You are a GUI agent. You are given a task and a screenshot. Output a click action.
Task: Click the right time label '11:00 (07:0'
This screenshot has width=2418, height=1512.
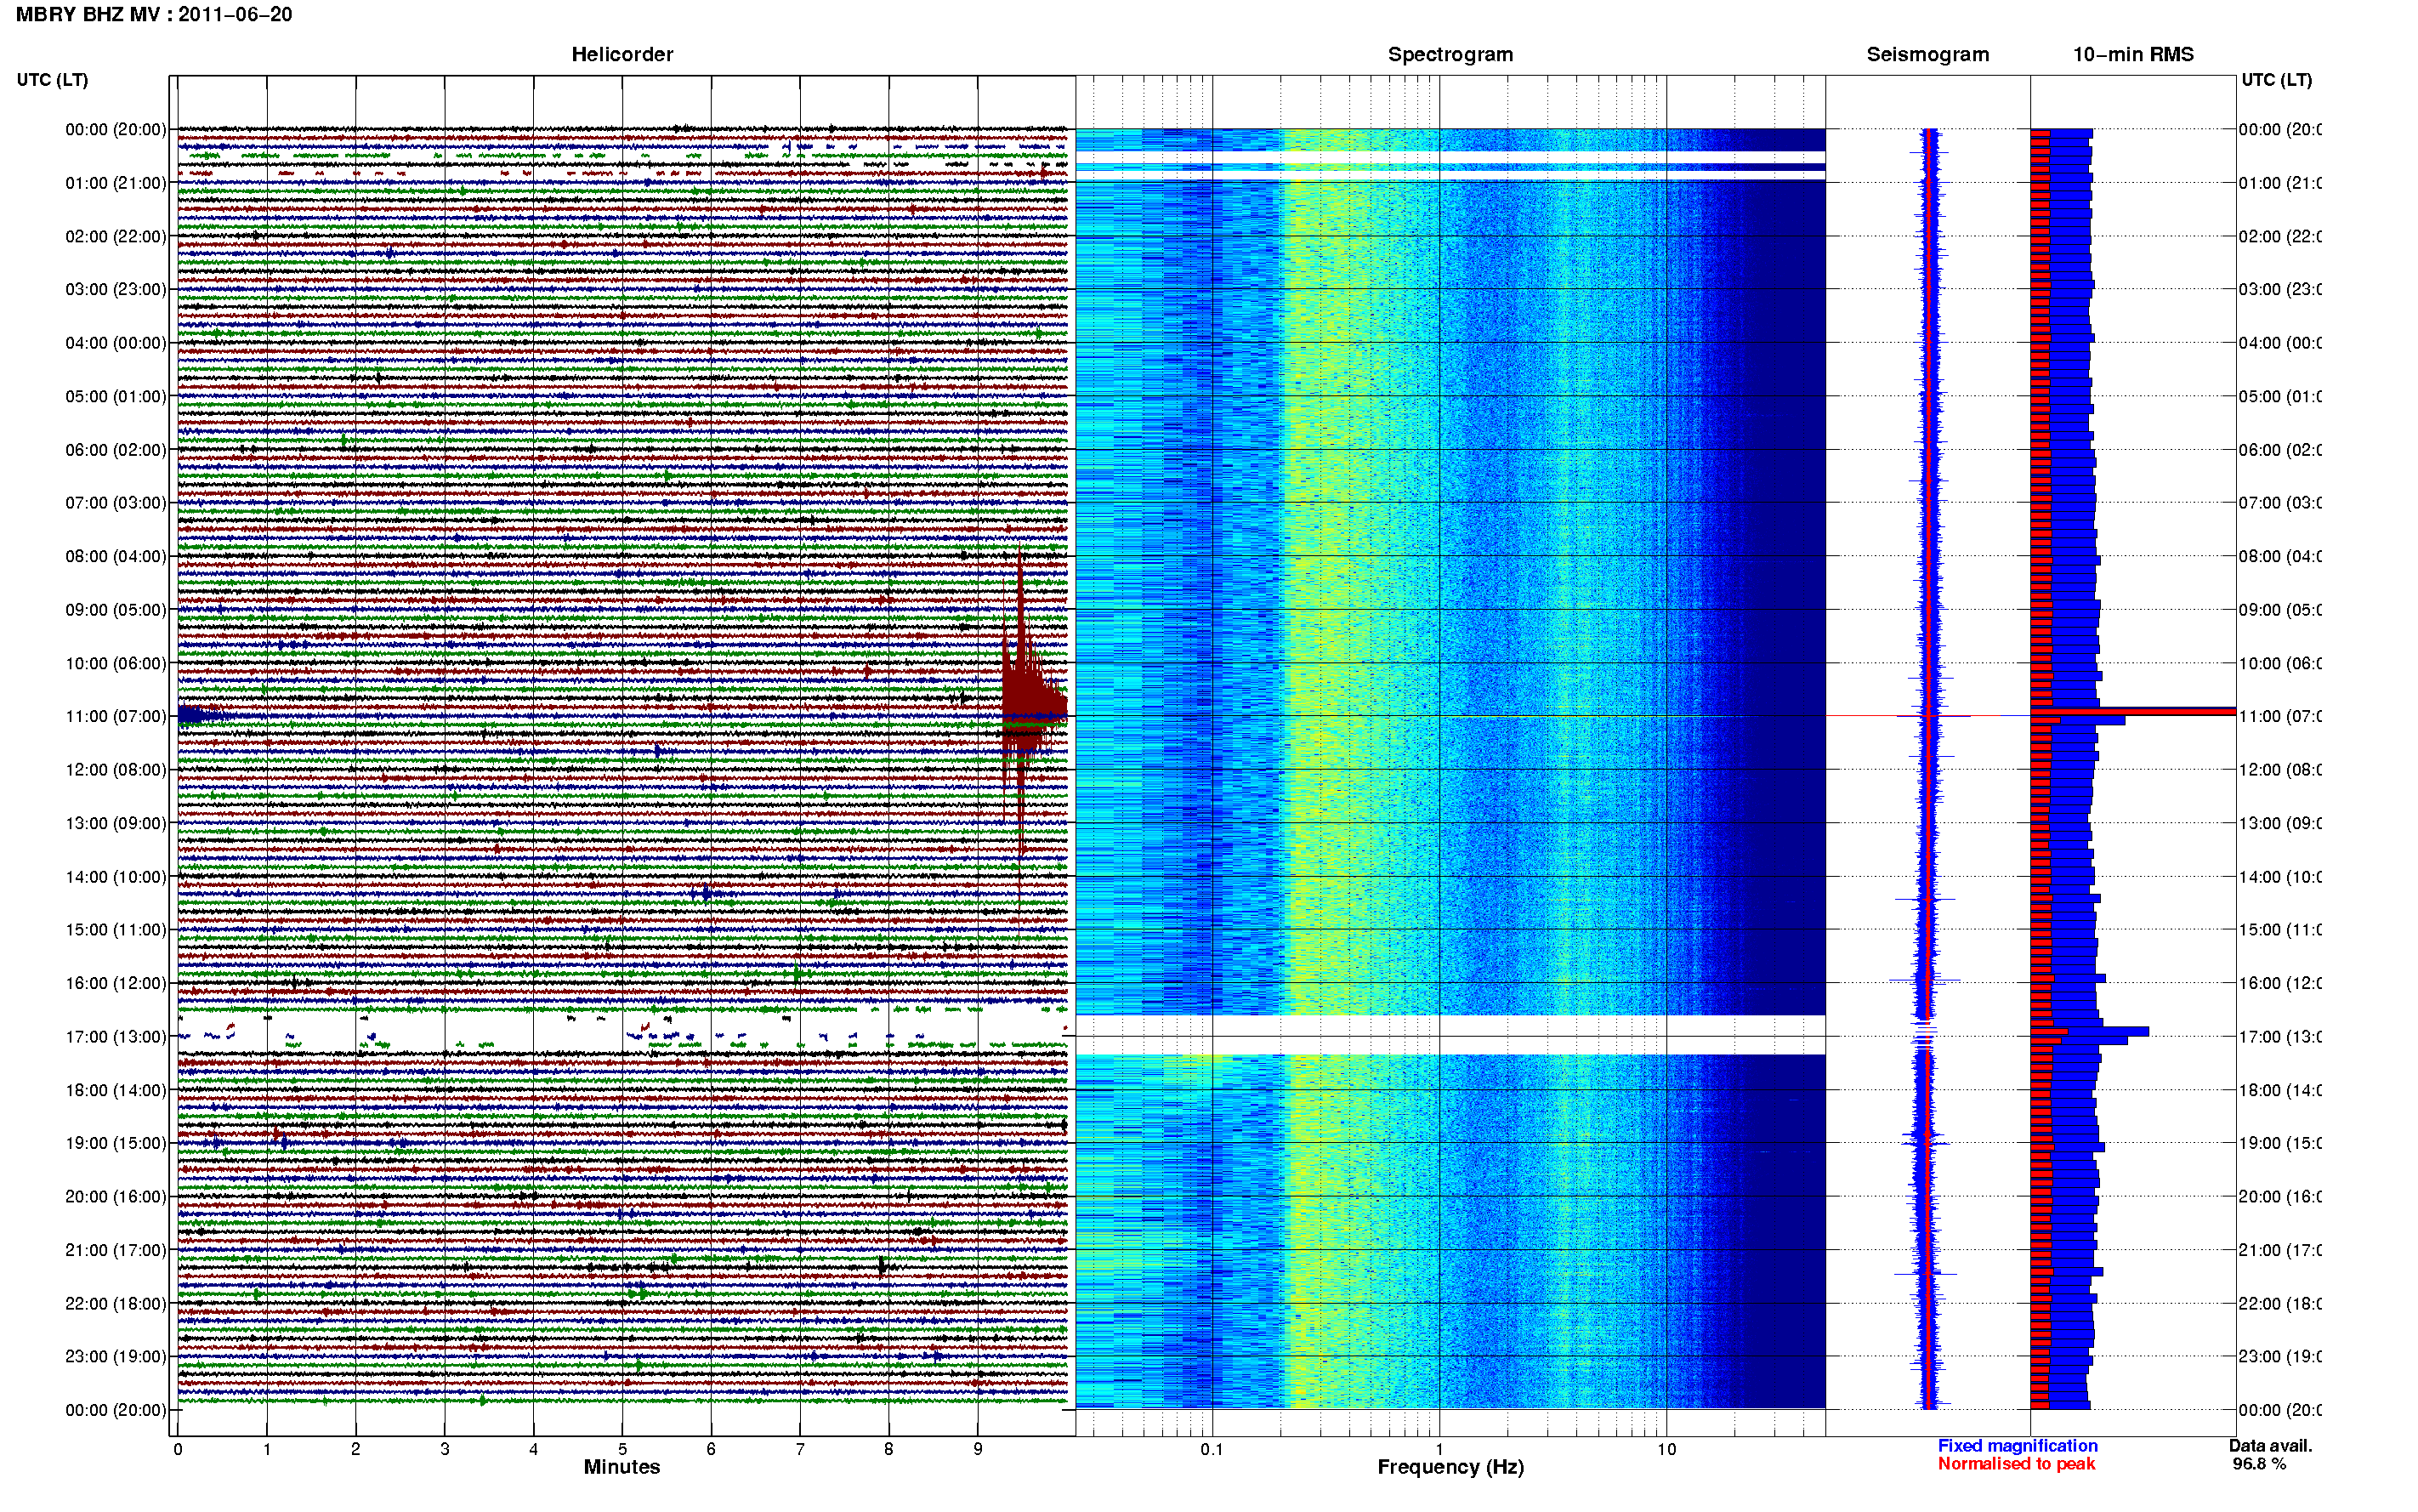[x=2280, y=716]
